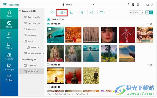Open the feedback chat icon
Image resolution: width=157 pixels, height=98 pixels.
point(133,5)
